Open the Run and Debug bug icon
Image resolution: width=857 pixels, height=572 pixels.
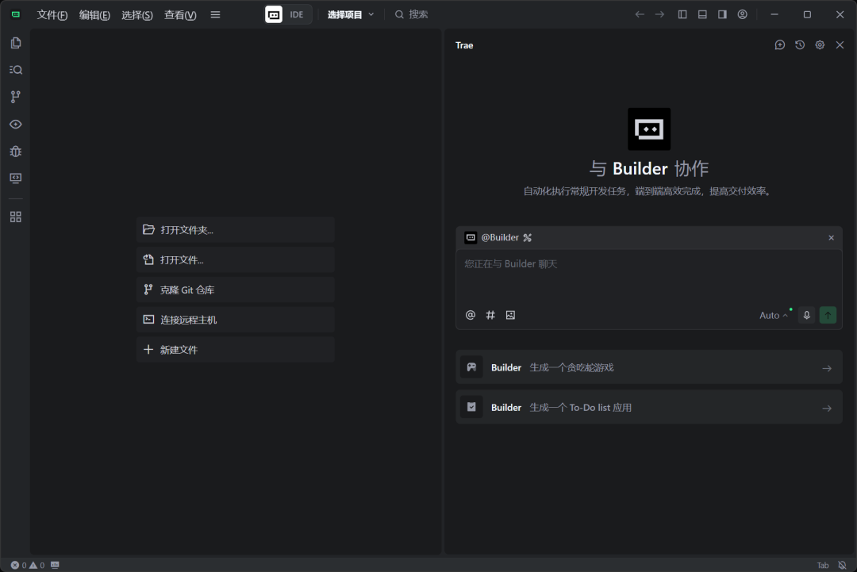[15, 152]
